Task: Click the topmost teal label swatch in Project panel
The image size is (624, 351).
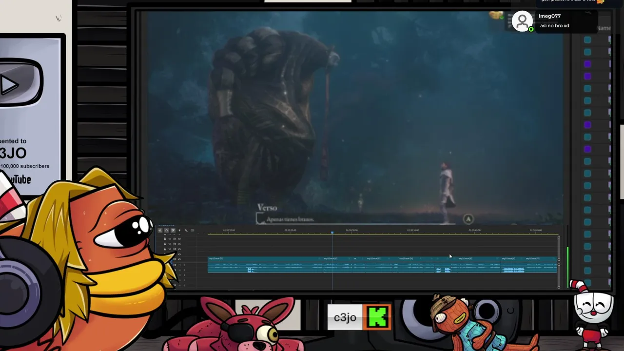Action: click(587, 40)
